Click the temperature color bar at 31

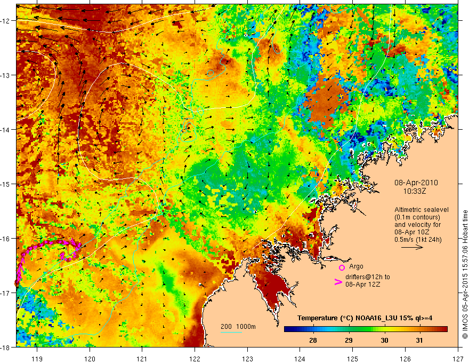[419, 329]
